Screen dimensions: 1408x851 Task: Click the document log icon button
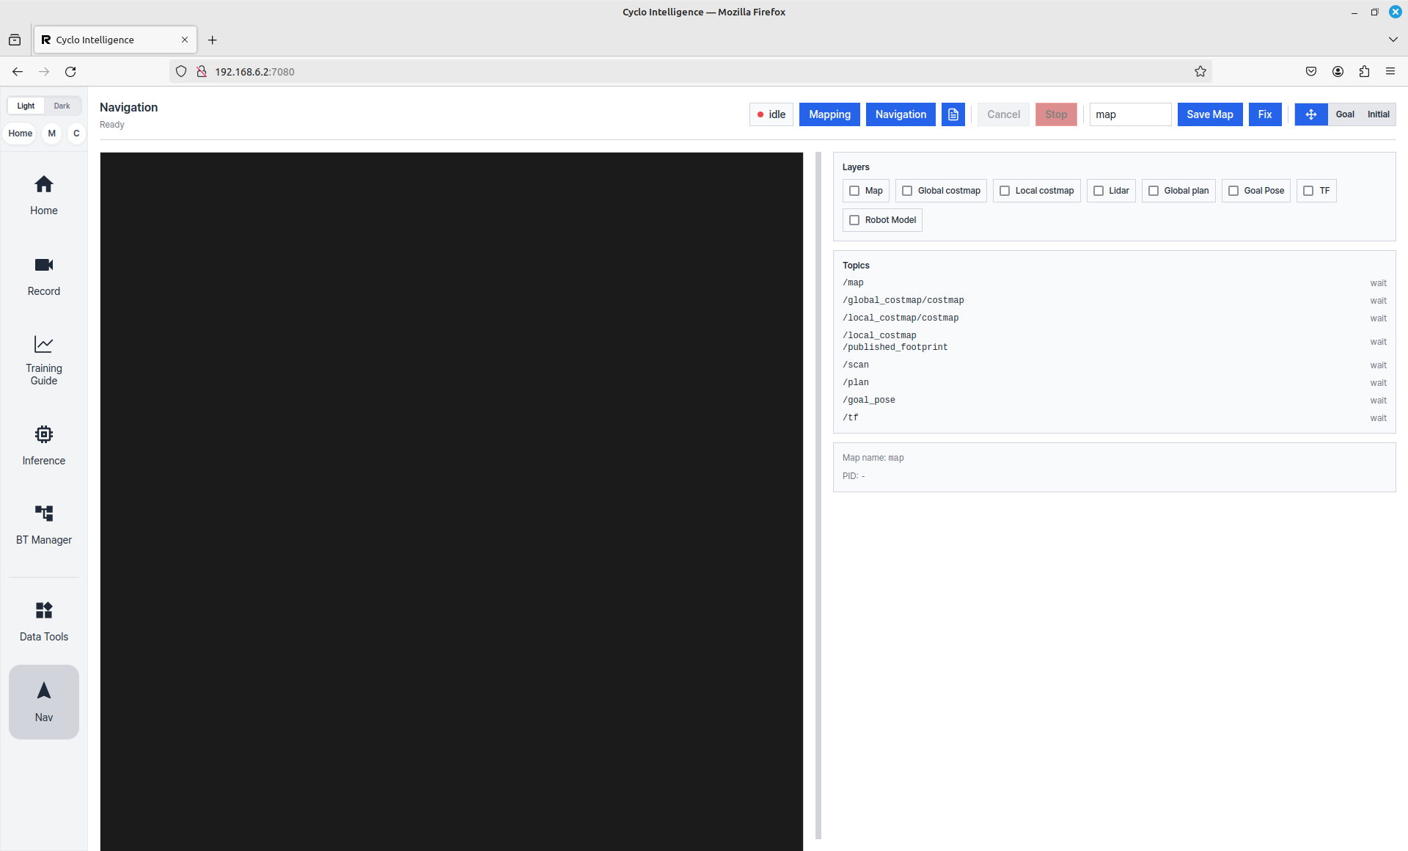click(953, 114)
